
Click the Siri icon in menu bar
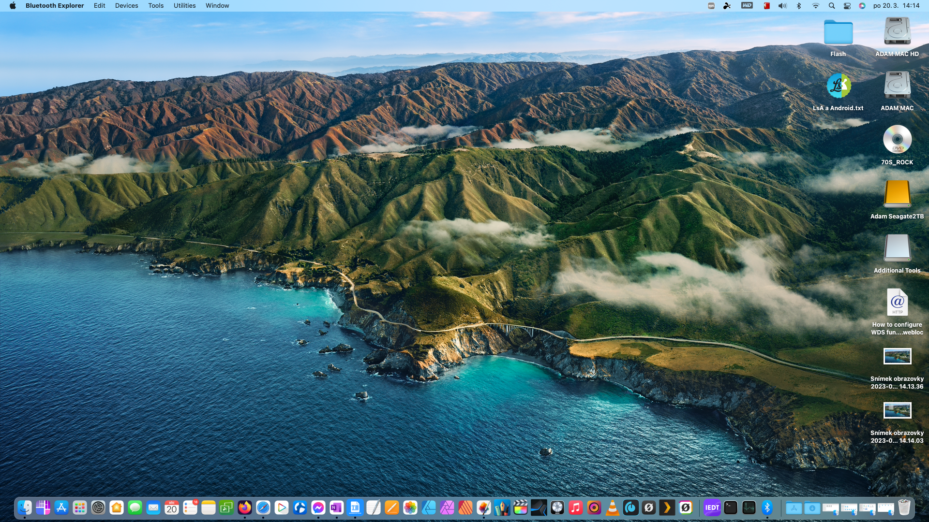(862, 5)
